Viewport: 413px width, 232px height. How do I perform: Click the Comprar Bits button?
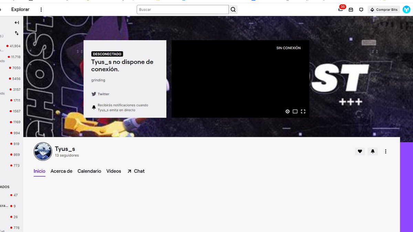tap(384, 10)
